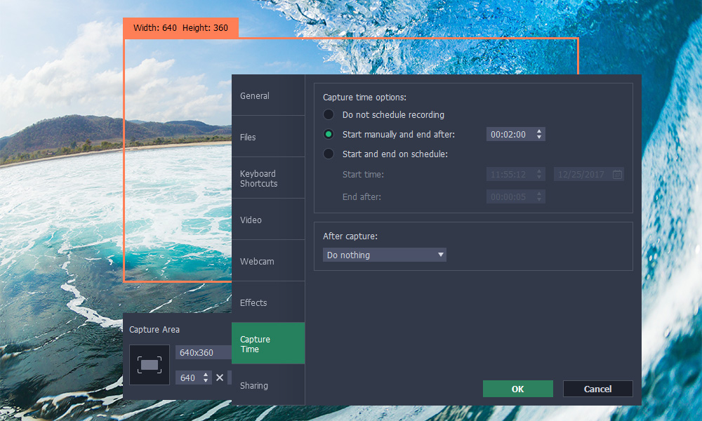The width and height of the screenshot is (702, 421).
Task: Click the After capture label
Action: [x=350, y=236]
